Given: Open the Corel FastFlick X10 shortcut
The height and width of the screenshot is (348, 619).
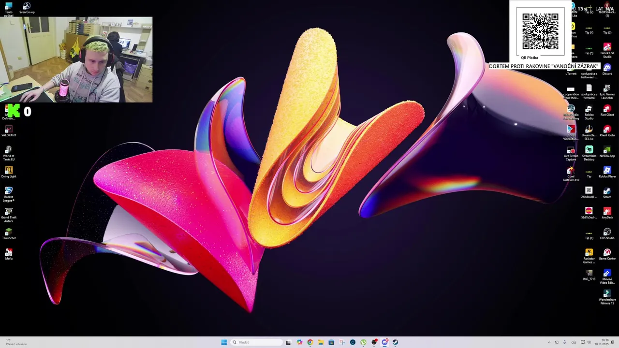Looking at the screenshot, I should tap(571, 174).
